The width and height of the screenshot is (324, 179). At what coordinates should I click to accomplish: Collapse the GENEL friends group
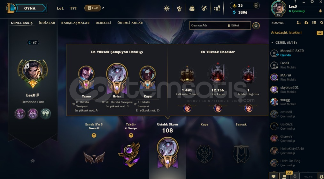coord(272,43)
